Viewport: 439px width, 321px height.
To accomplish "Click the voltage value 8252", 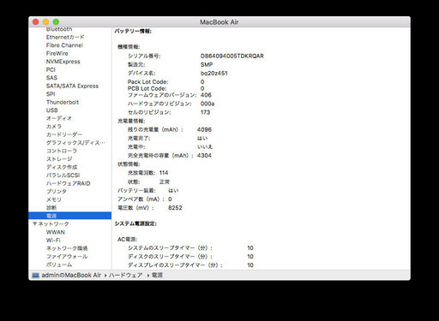I will pos(175,208).
